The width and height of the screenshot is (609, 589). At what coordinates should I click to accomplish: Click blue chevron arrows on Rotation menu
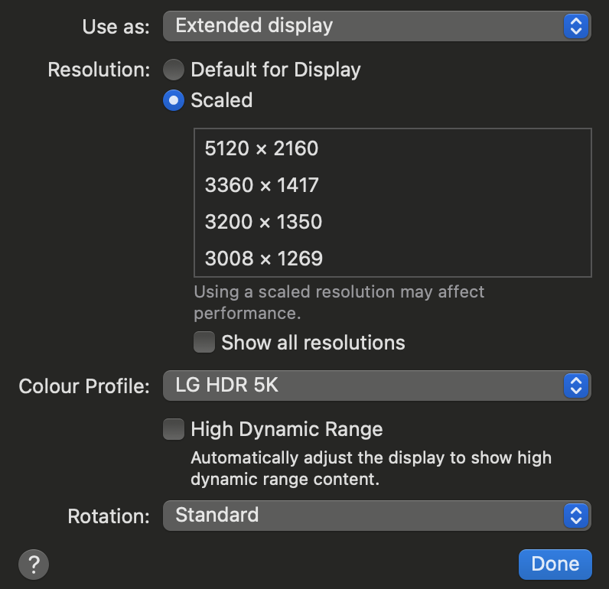tap(576, 516)
